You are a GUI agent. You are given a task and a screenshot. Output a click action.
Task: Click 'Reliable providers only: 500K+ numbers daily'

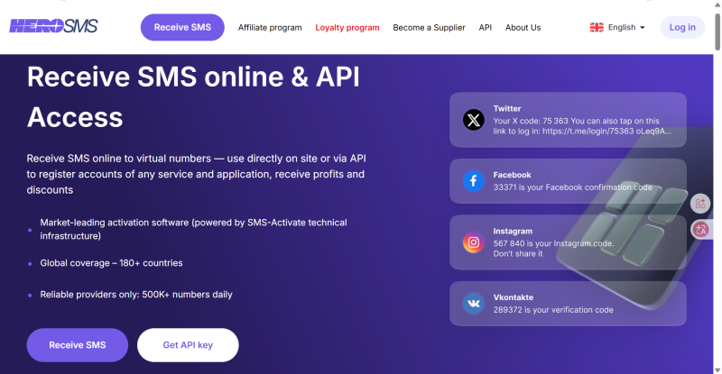136,295
